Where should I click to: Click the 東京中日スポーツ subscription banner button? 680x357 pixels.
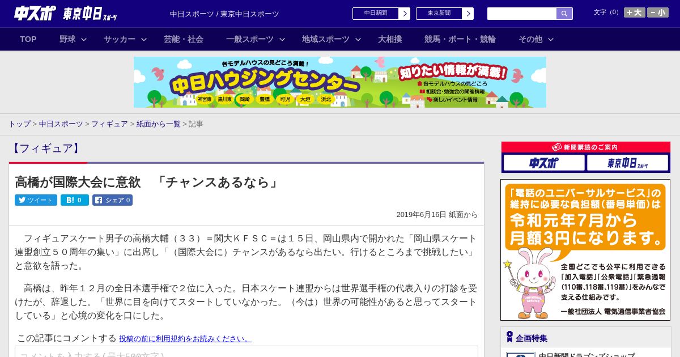628,163
